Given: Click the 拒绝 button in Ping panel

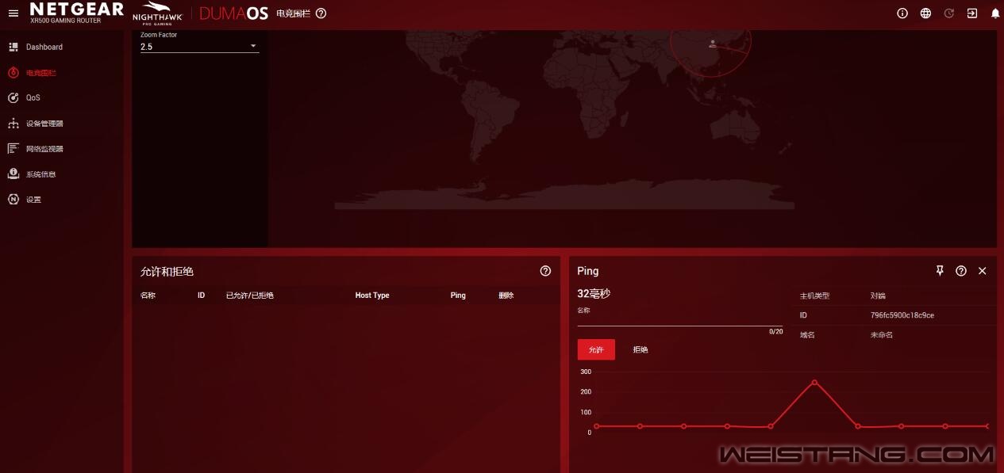Looking at the screenshot, I should point(640,349).
